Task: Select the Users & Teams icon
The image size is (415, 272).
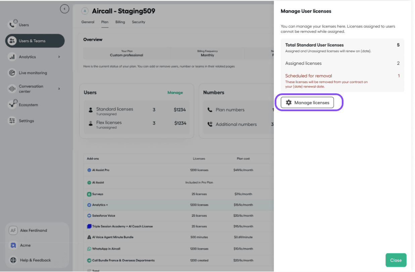Action: (12, 41)
